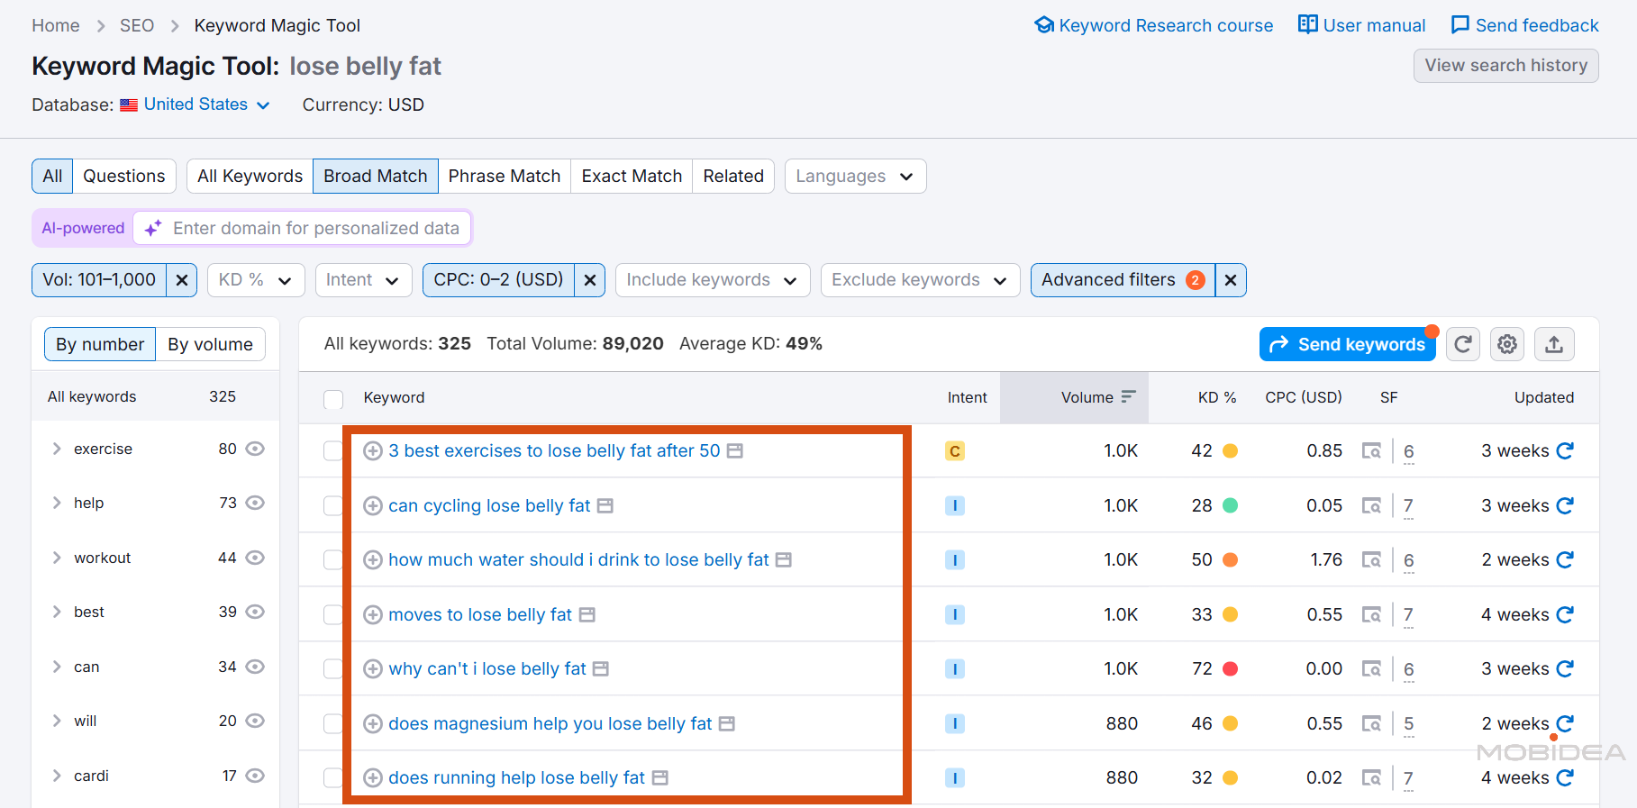Go to Home breadcrumb link
Viewport: 1637px width, 808px height.
coord(56,25)
